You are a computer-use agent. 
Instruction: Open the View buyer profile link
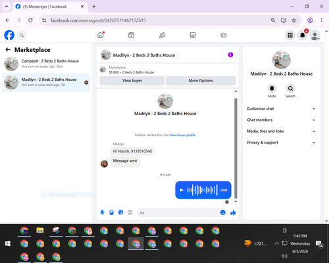183,135
